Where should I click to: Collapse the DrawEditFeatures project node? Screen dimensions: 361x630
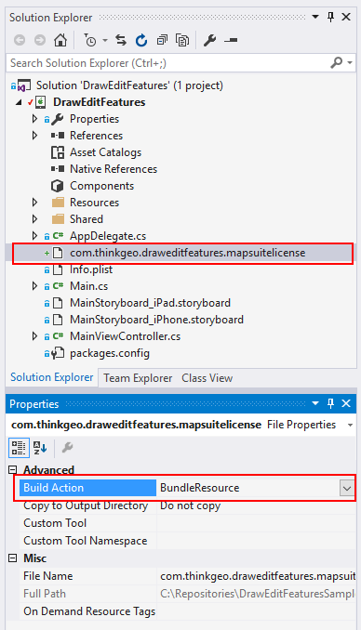(x=19, y=102)
